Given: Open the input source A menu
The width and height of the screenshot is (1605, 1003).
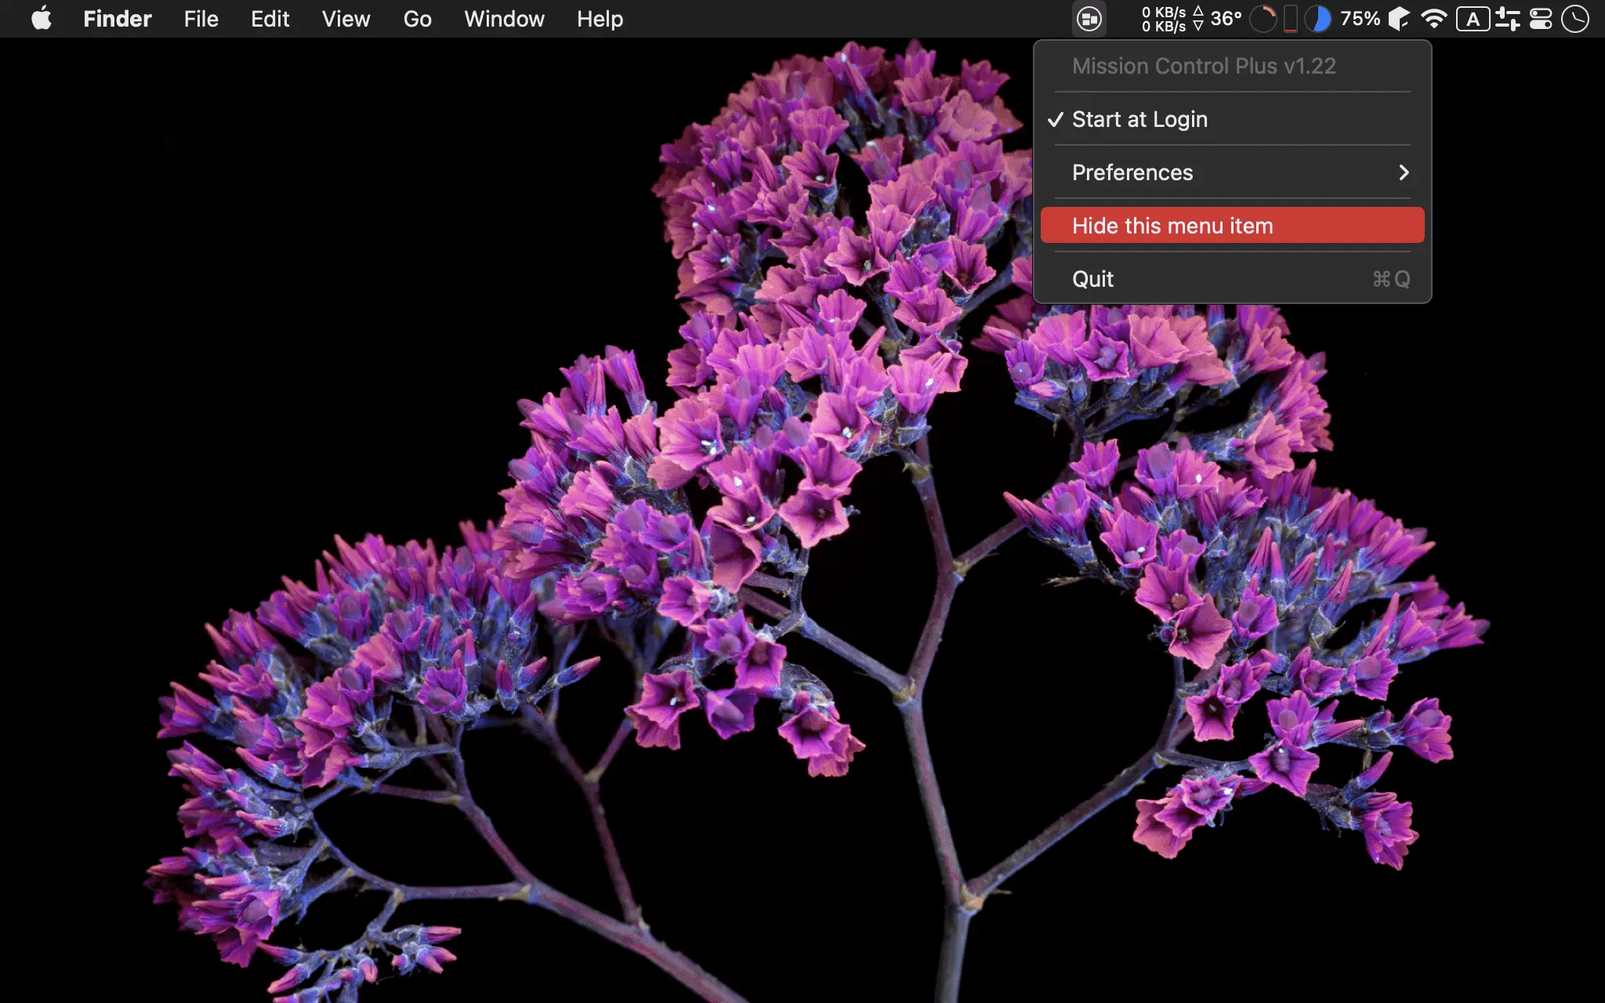Looking at the screenshot, I should (x=1473, y=19).
